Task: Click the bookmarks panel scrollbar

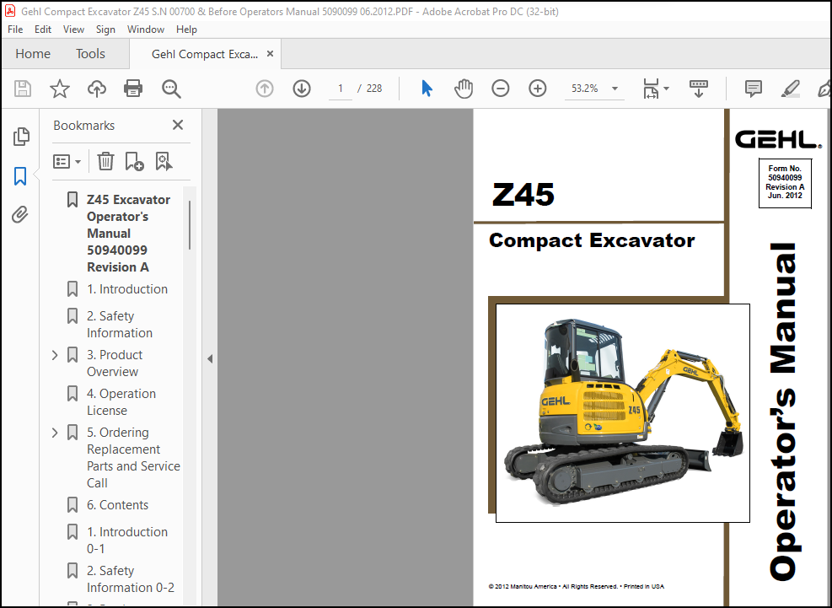Action: 190,225
